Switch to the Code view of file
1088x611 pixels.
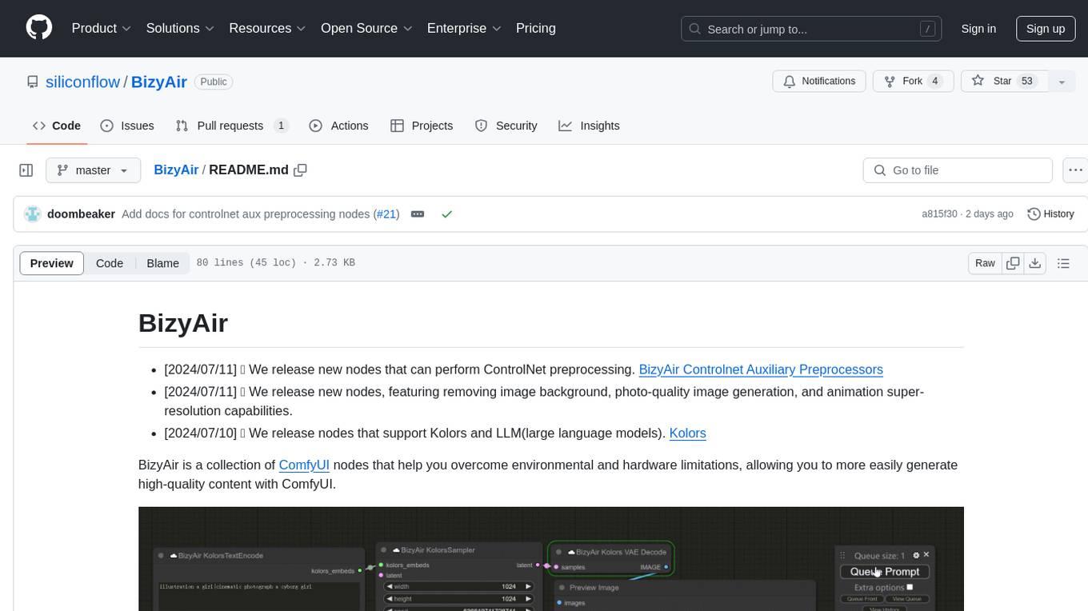[x=110, y=263]
